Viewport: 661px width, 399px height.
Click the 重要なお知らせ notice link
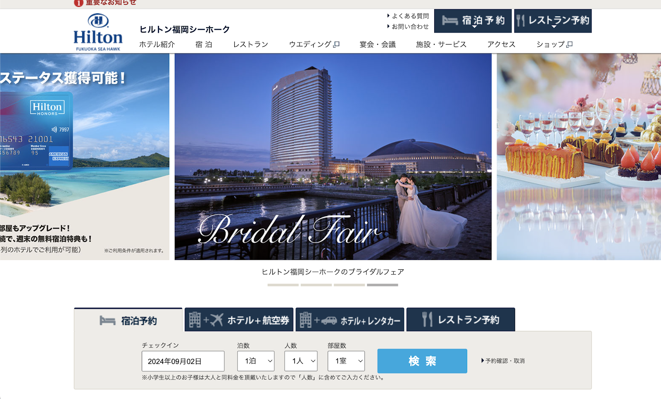[x=111, y=2]
